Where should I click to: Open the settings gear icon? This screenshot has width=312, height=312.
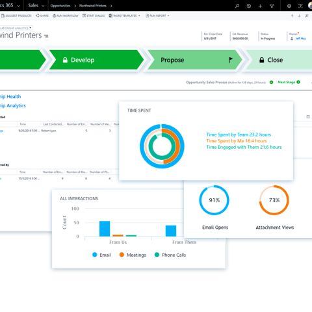[289, 6]
